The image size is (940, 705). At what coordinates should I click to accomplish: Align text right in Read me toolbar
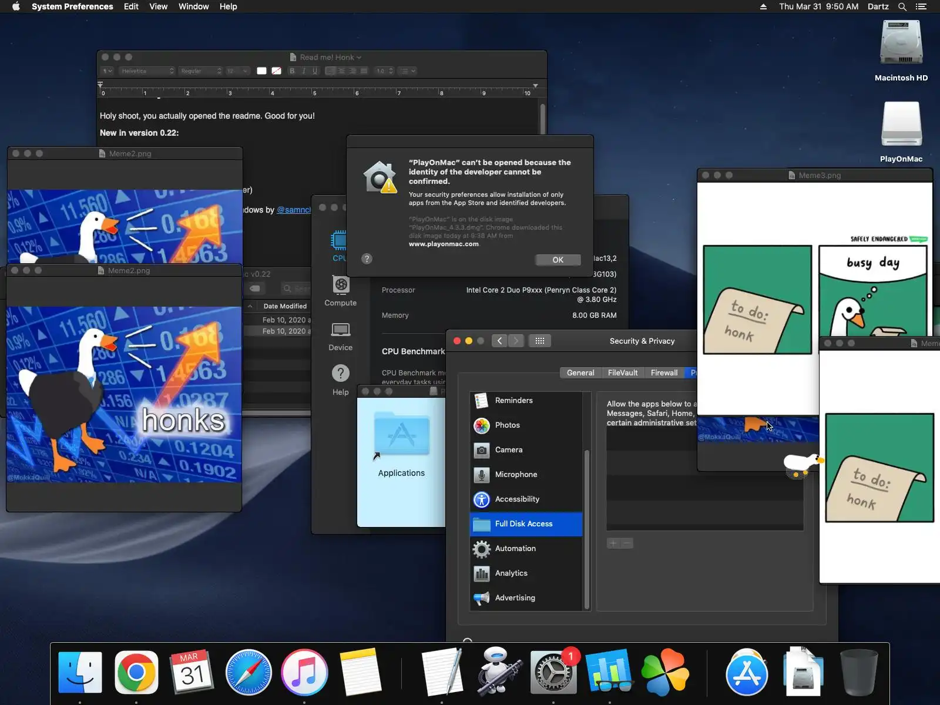pyautogui.click(x=352, y=71)
